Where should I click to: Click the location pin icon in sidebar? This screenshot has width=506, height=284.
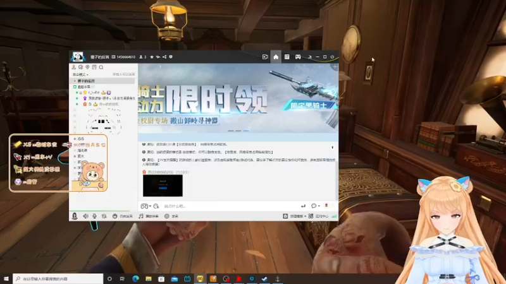pos(87,68)
